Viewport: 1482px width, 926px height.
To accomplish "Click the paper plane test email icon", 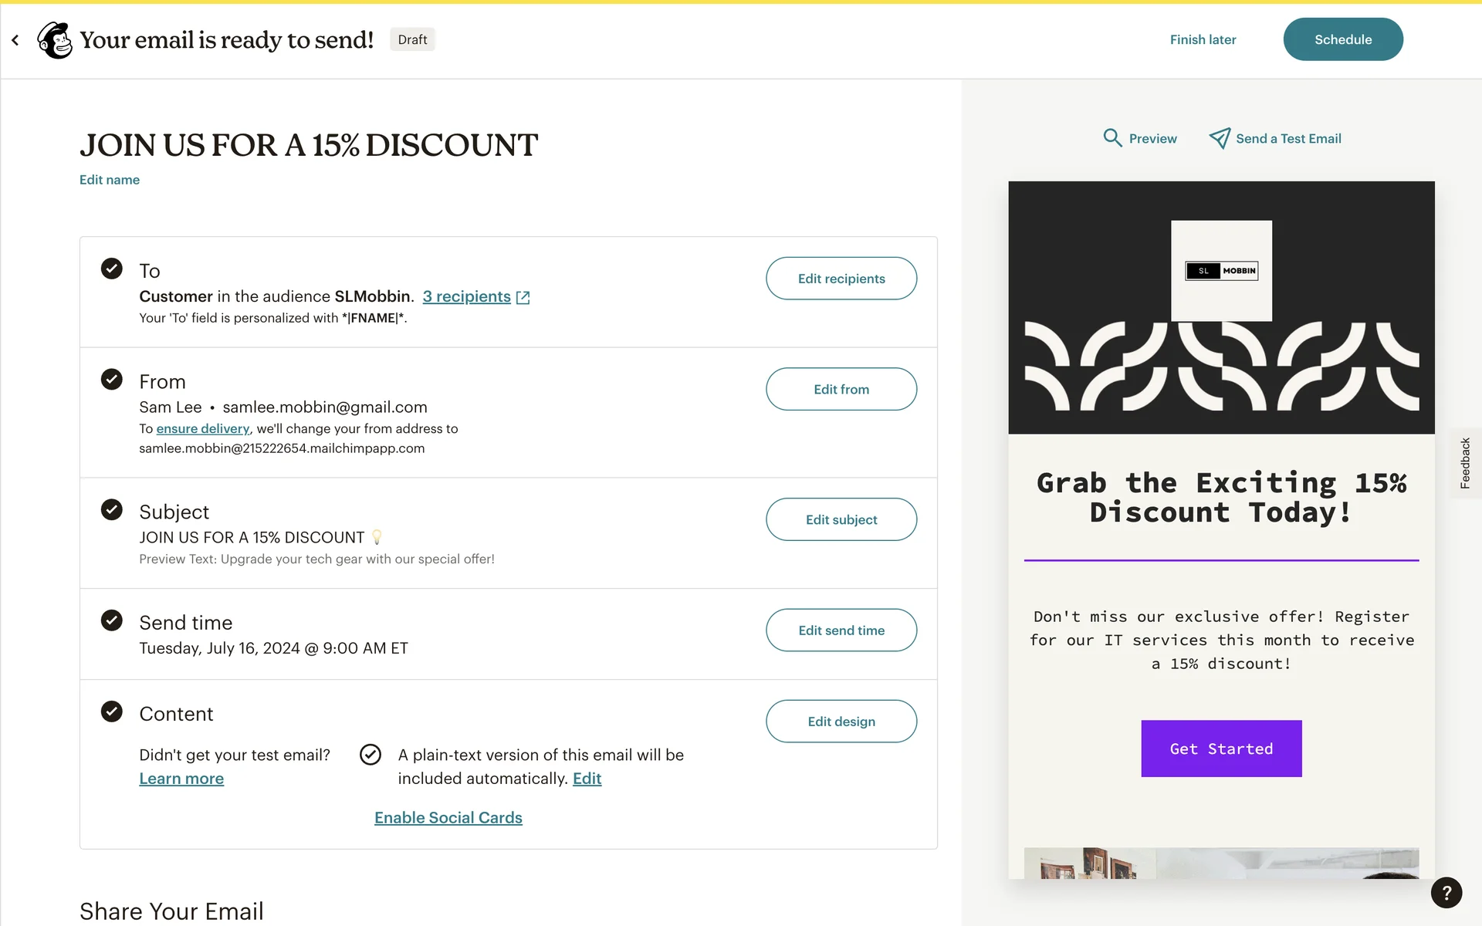I will 1219,138.
